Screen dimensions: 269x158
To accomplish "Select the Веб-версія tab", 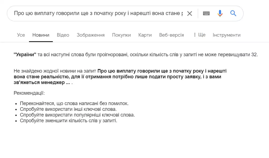I will 171,35.
